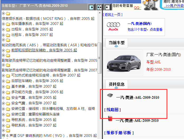184x139 pixels.
Task: Click folder icon above 信息娱乐系统 MOST RING
Action: coord(8,14)
